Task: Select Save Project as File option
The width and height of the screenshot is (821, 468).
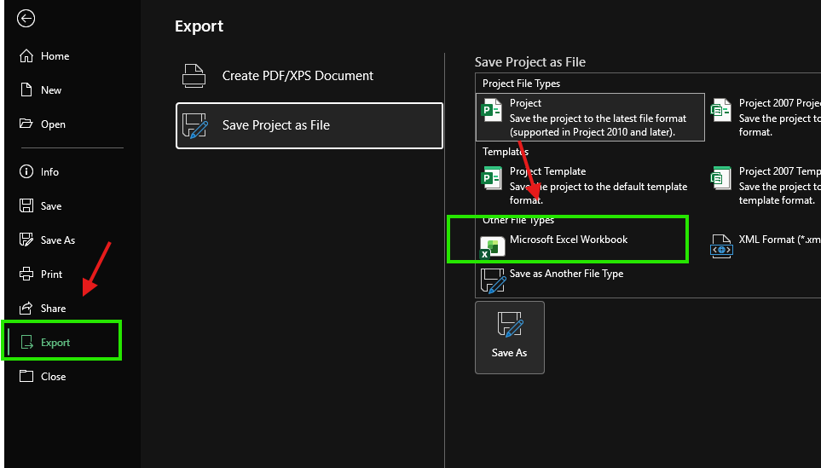Action: 309,125
